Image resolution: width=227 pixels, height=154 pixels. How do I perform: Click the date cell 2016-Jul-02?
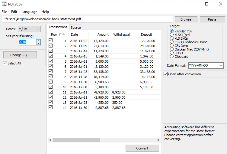(x=78, y=41)
